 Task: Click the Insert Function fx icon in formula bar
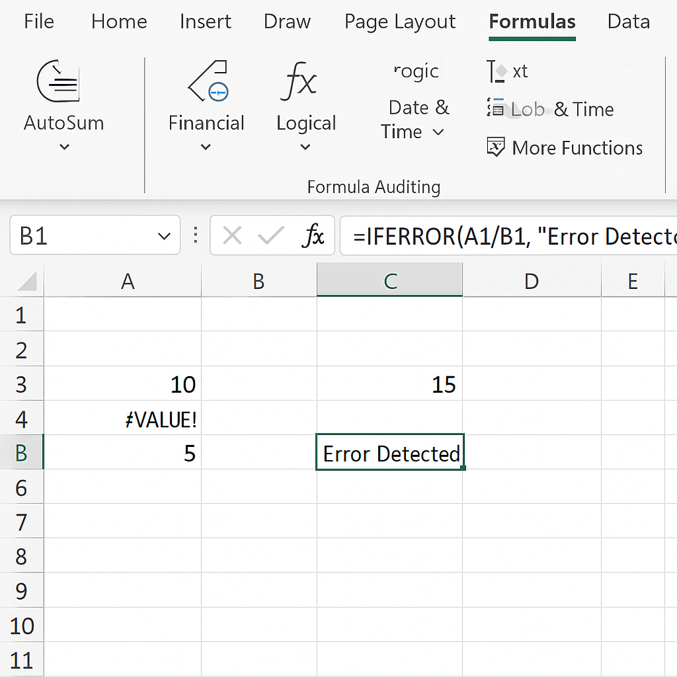[x=313, y=235]
